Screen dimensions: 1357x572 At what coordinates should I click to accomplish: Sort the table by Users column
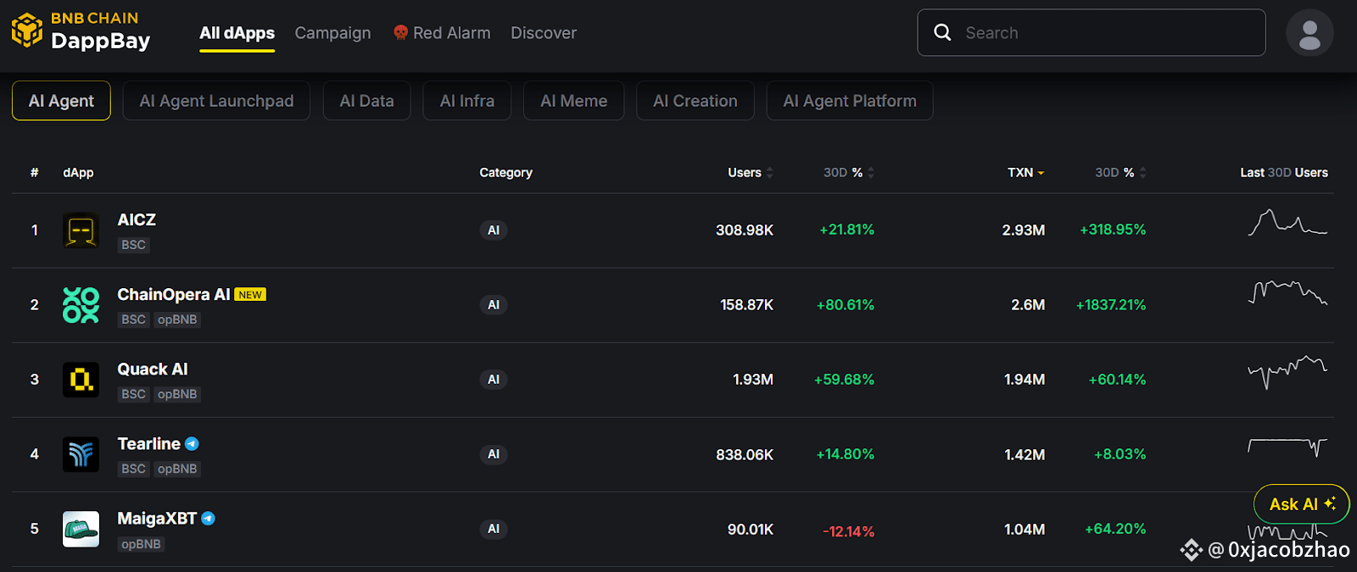(x=750, y=173)
